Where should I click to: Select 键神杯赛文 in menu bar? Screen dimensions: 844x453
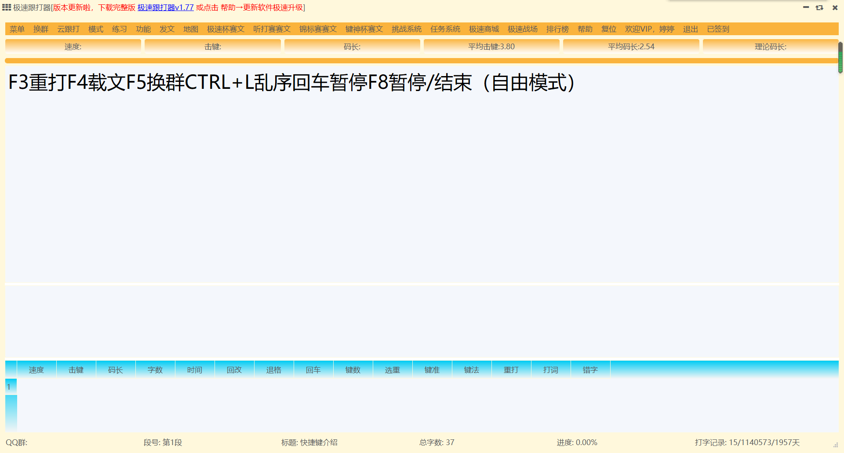pyautogui.click(x=364, y=29)
